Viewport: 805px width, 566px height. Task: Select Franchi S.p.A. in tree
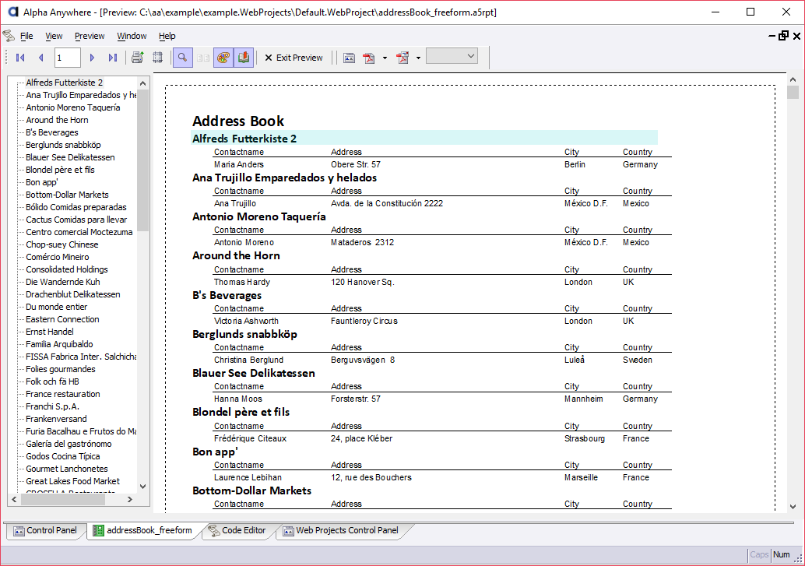tap(52, 406)
